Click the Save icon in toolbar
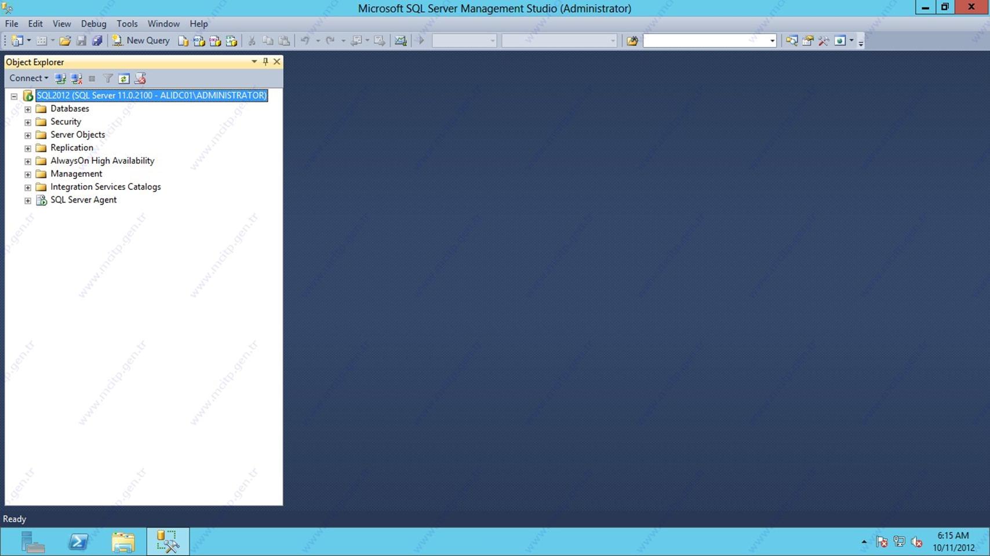 coord(81,41)
